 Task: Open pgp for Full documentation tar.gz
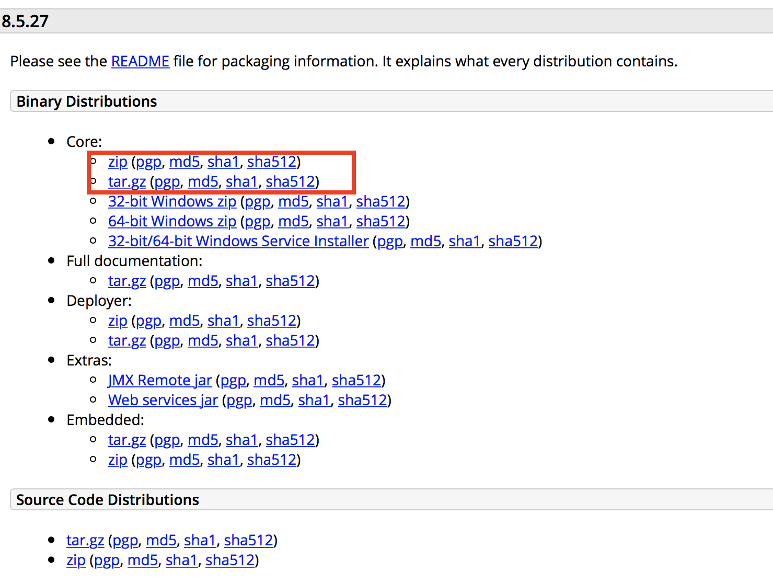point(167,281)
